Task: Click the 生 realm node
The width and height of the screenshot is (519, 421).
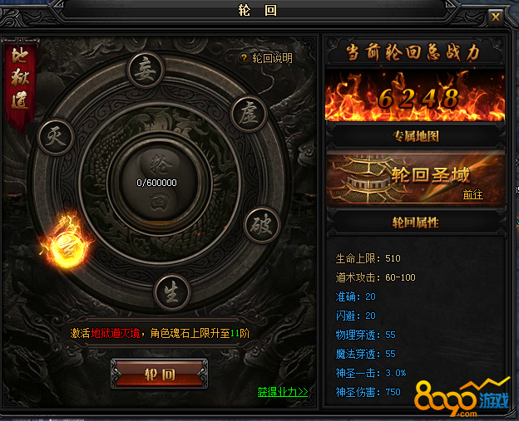Action: [x=172, y=292]
